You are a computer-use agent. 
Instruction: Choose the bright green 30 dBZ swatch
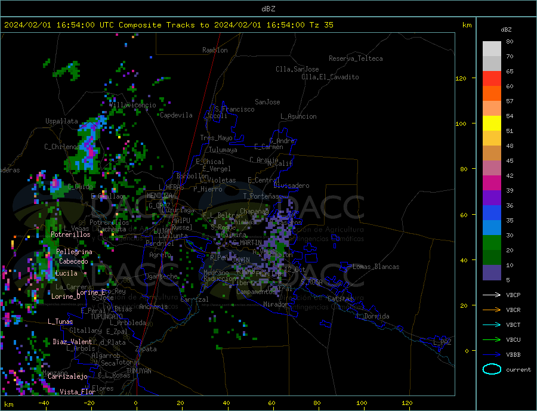coord(492,243)
